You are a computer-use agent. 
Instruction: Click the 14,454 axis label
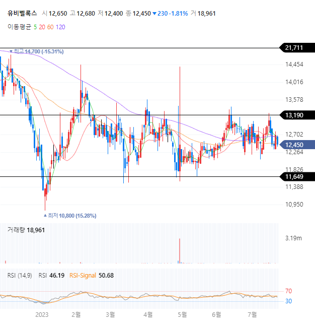[x=294, y=64]
